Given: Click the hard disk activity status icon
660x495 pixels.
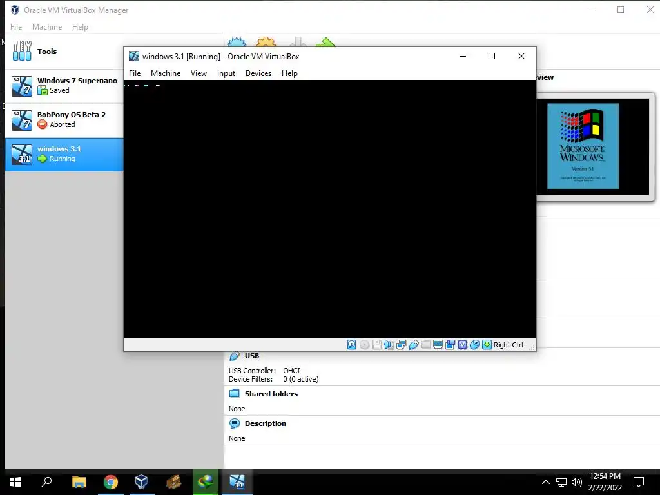Looking at the screenshot, I should coord(351,345).
